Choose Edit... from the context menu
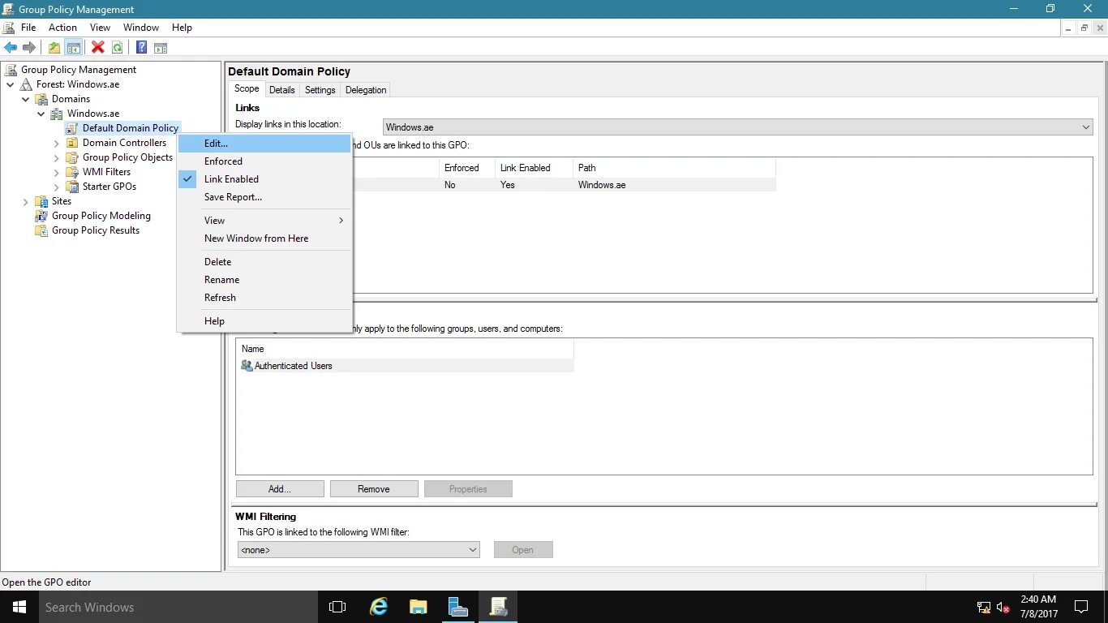The image size is (1108, 623). [264, 144]
